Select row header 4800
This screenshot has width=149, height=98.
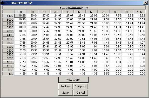click(8, 31)
